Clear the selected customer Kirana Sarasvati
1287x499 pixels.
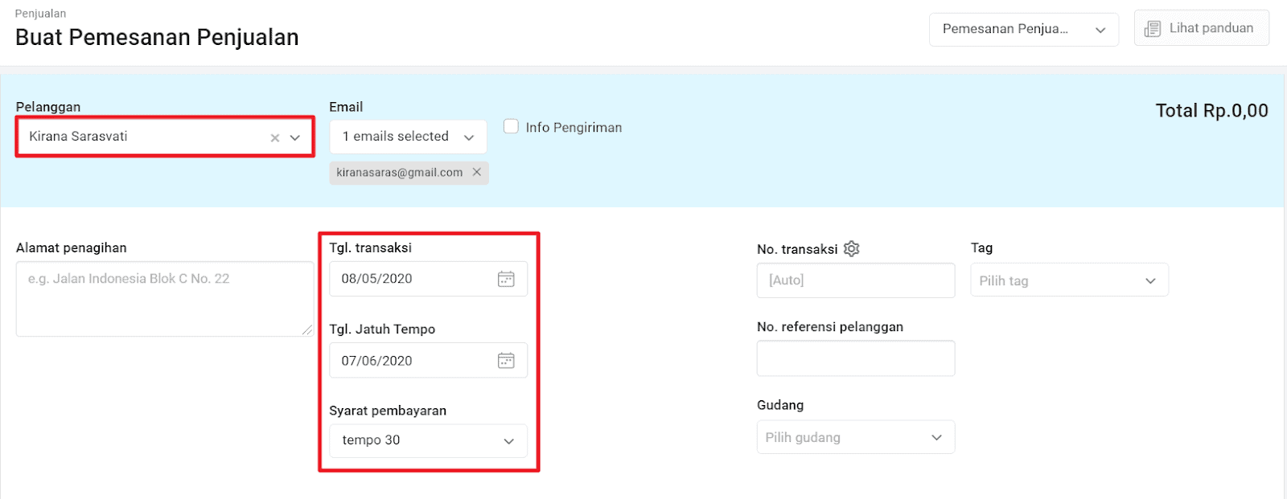pyautogui.click(x=275, y=137)
